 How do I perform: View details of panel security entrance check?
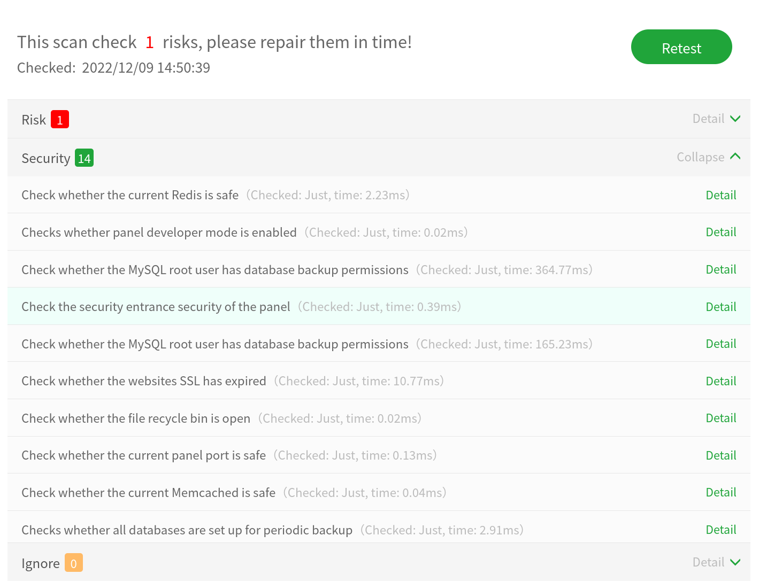point(721,306)
